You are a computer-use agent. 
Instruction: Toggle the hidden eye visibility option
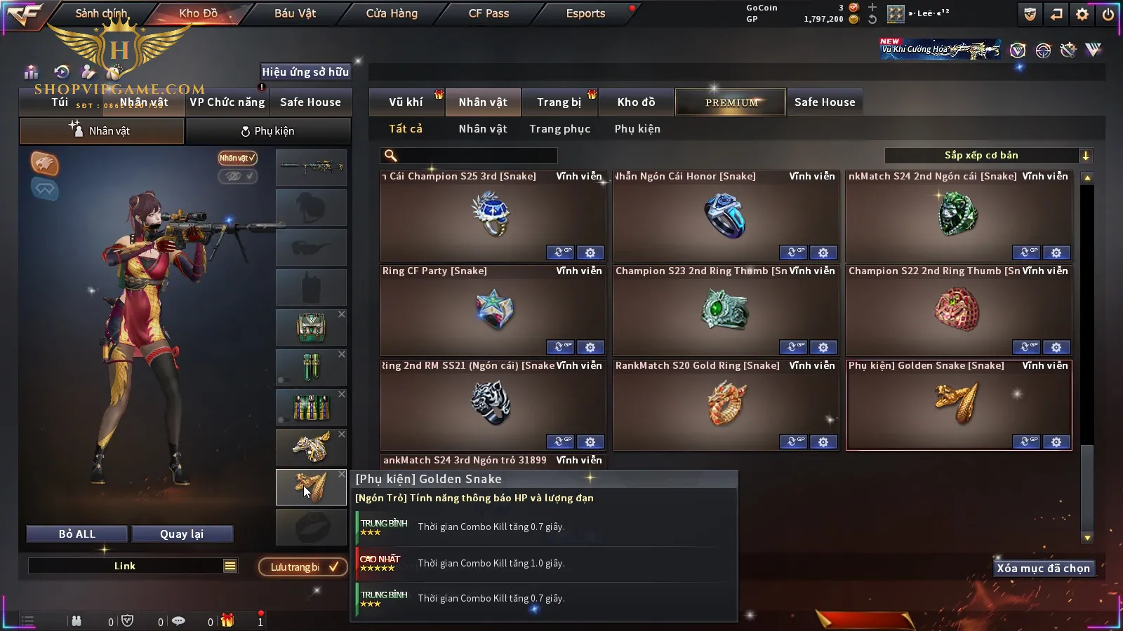click(x=238, y=176)
